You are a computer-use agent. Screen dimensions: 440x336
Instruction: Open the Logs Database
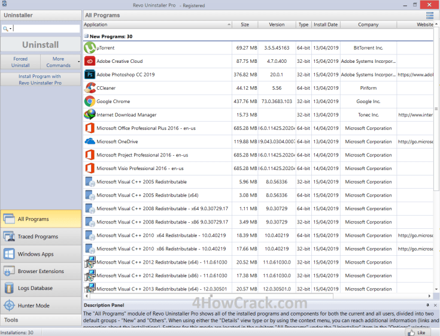[41, 288]
